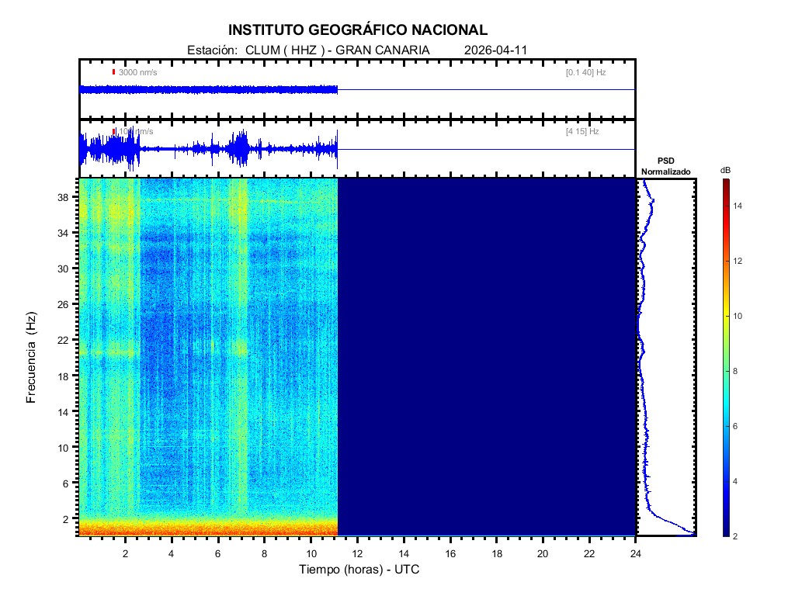Select the [4 15] Hz filter label
795x596 pixels.
582,132
